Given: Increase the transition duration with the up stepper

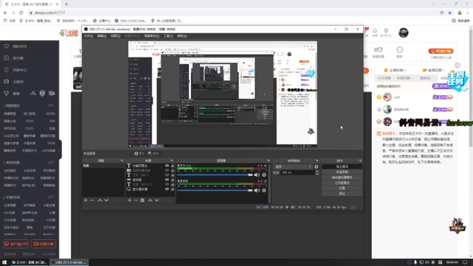Looking at the screenshot, I should (x=317, y=171).
